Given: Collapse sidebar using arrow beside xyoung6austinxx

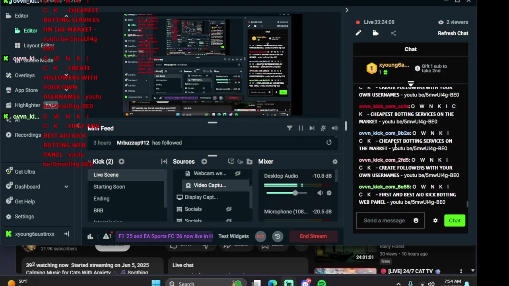Looking at the screenshot, I should coord(66,234).
